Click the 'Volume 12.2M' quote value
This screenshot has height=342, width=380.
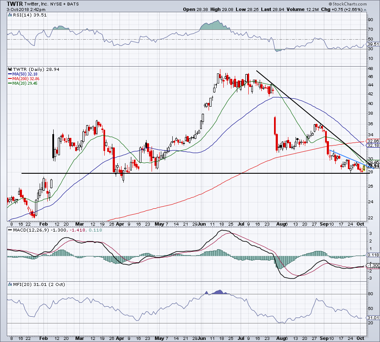[x=302, y=9]
